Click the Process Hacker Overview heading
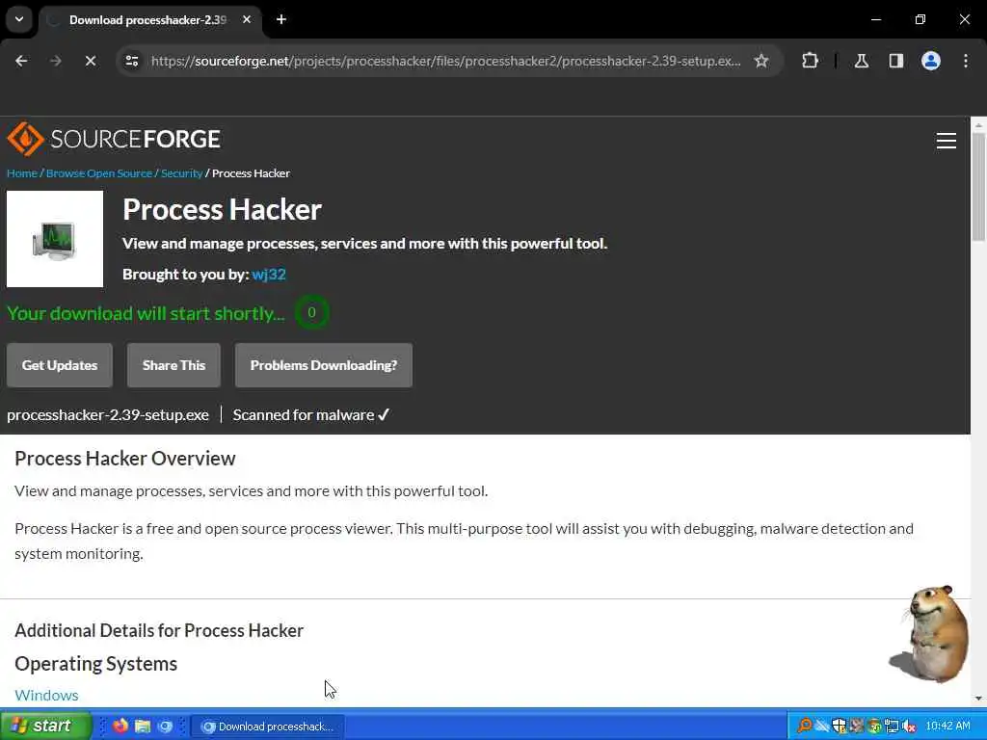The width and height of the screenshot is (987, 740). 124,458
